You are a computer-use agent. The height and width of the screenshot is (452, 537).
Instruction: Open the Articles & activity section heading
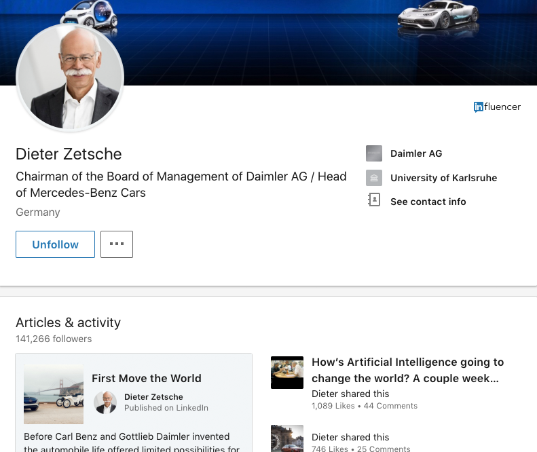pyautogui.click(x=68, y=322)
